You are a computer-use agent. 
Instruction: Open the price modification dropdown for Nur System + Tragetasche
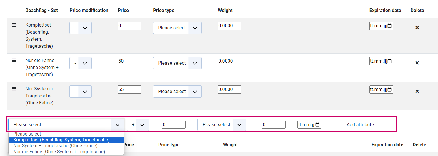click(81, 92)
